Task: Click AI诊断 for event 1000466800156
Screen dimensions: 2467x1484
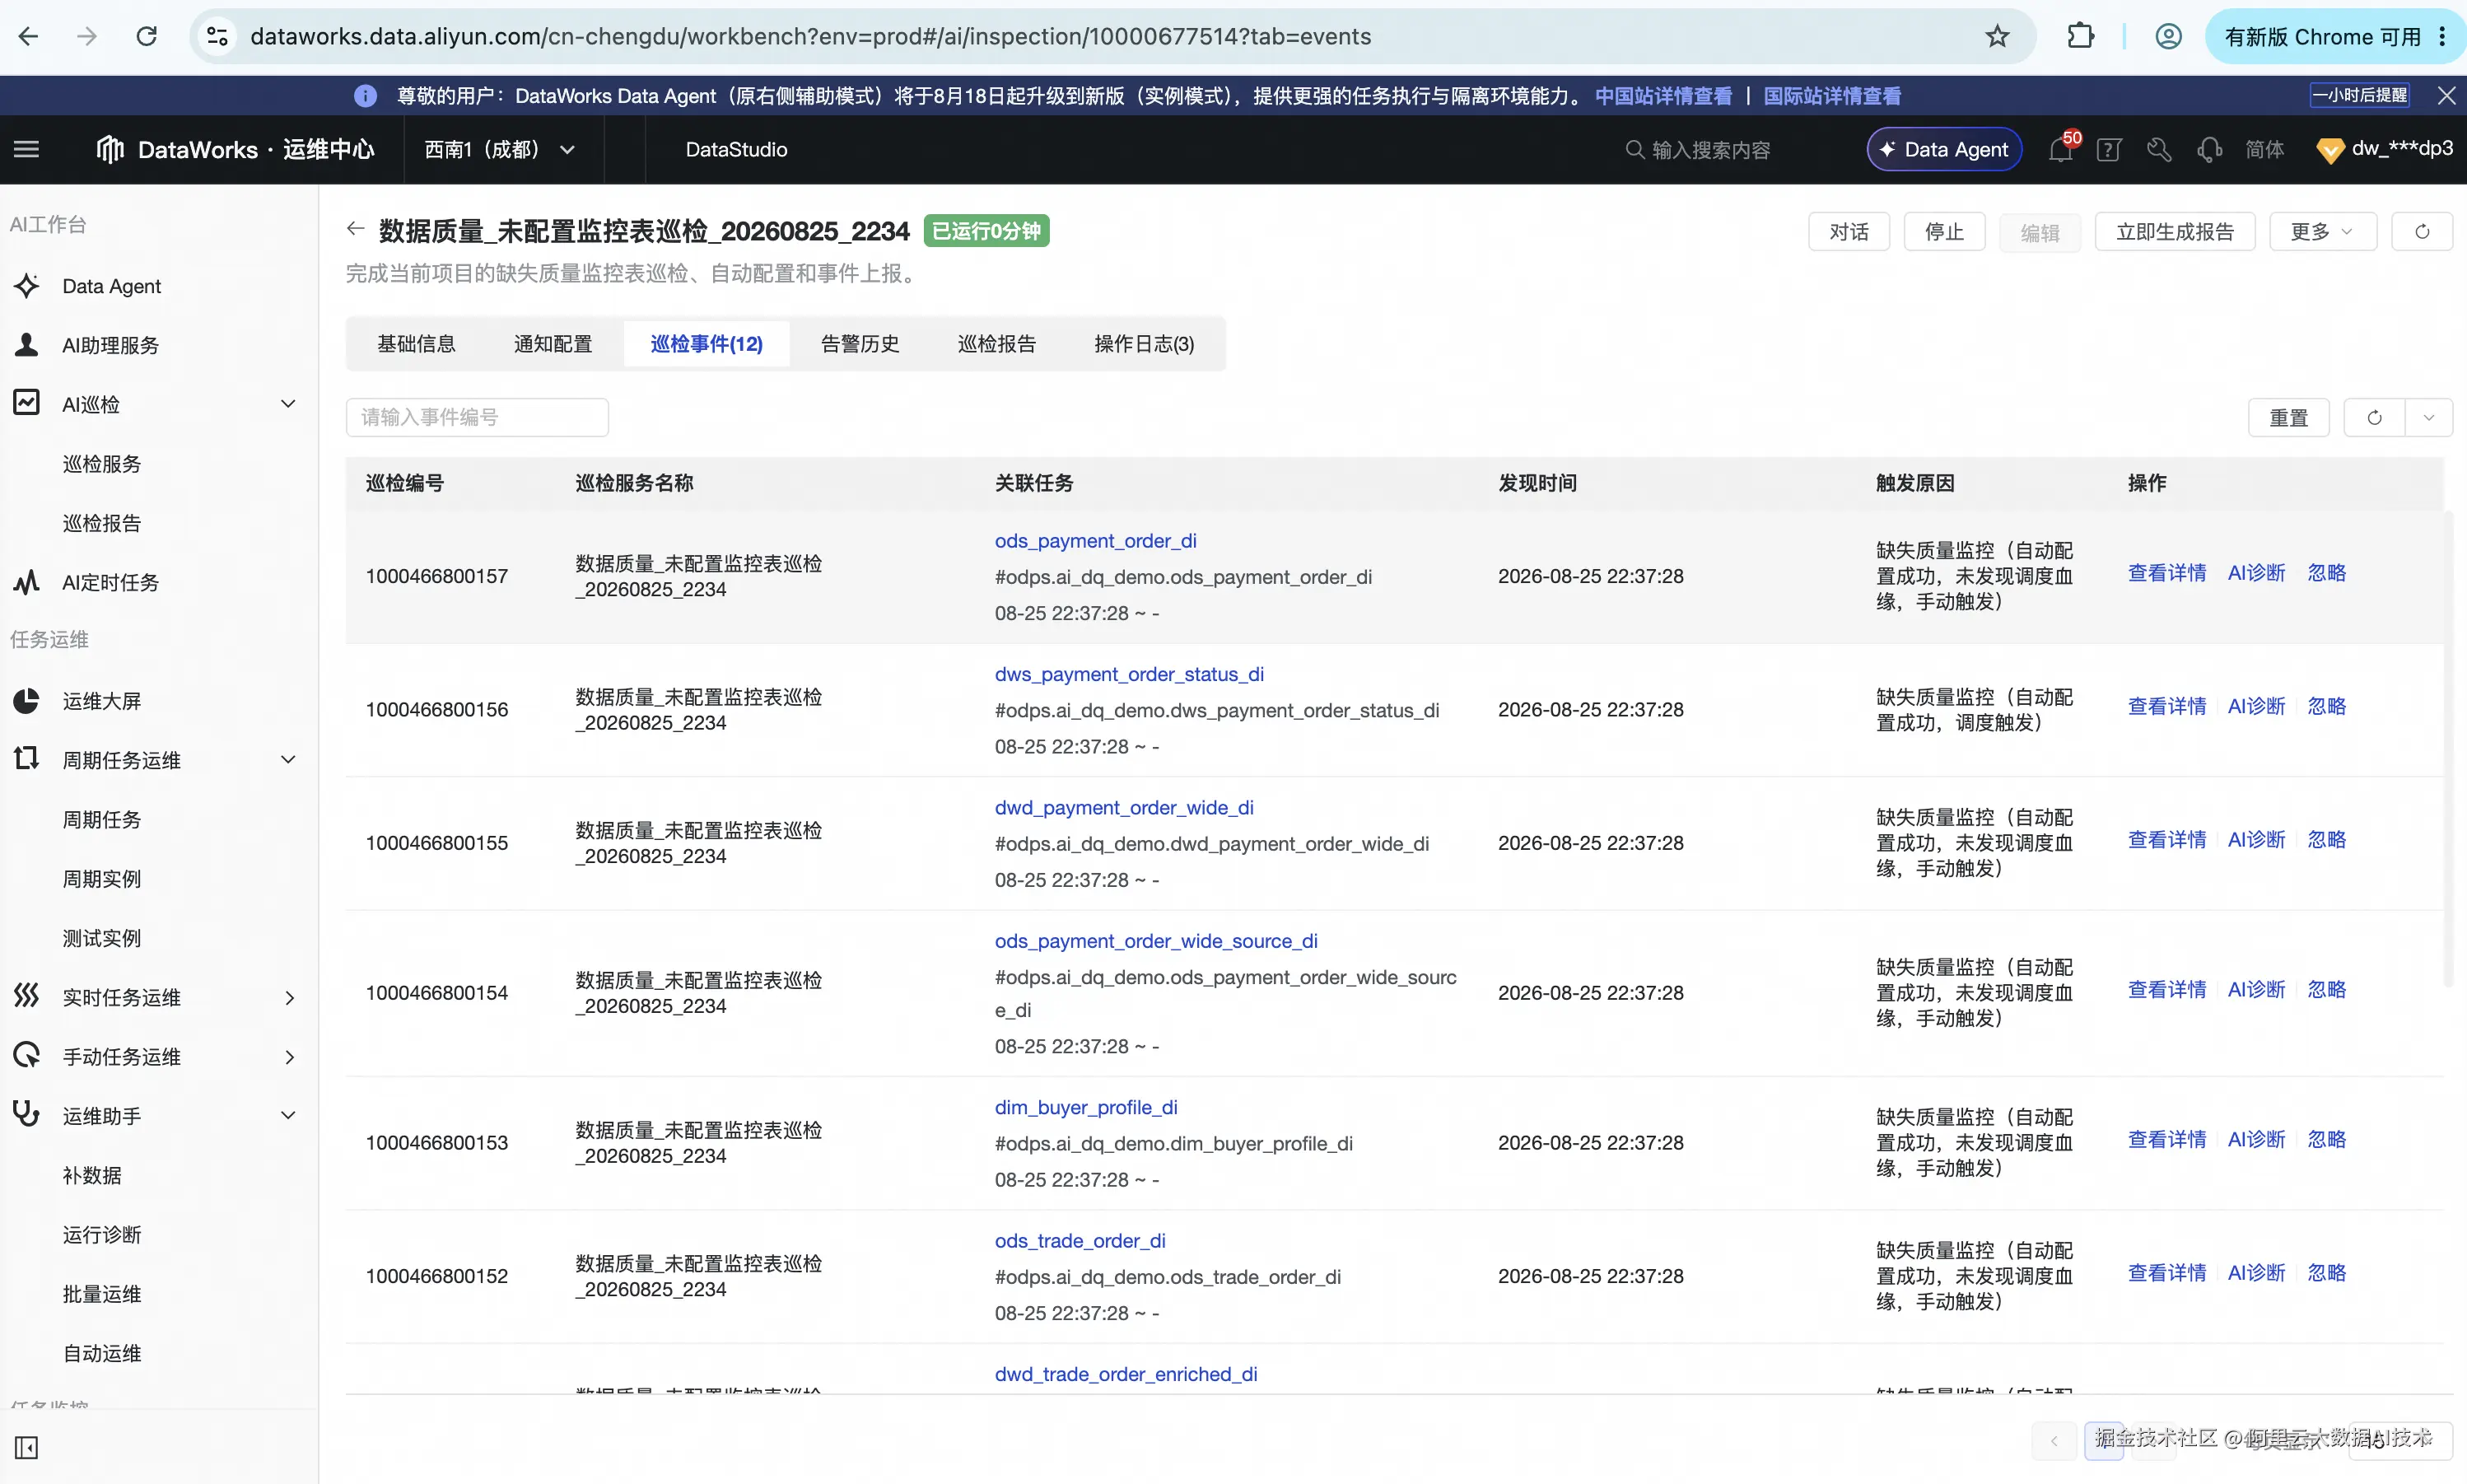Action: tap(2256, 707)
